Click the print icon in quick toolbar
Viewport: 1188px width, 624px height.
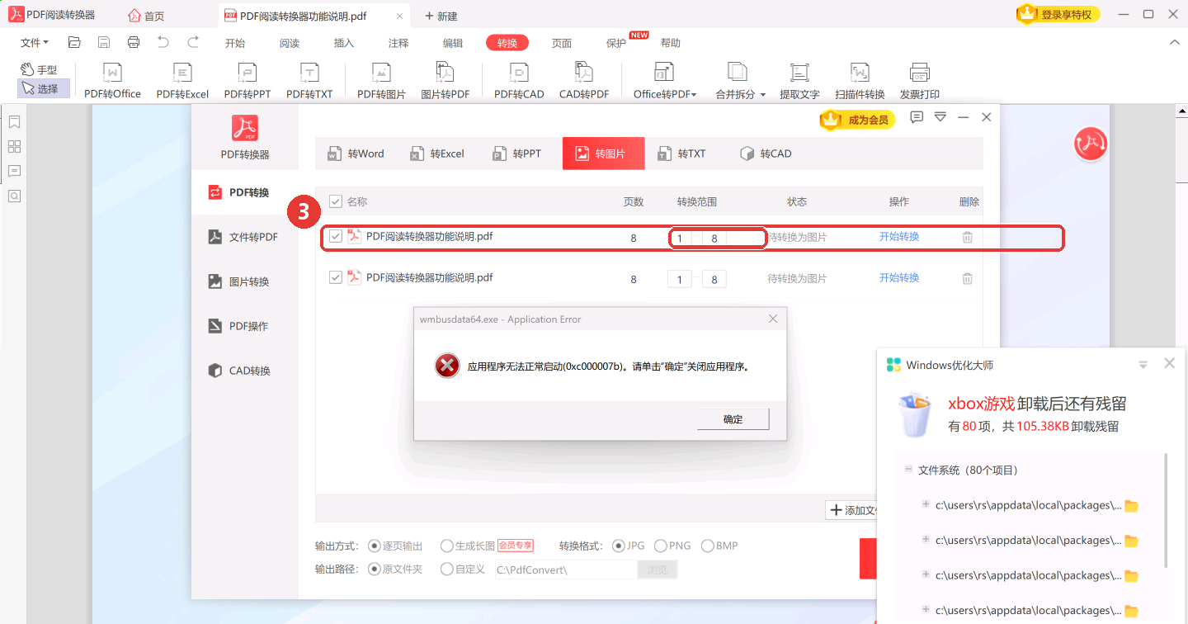(134, 42)
